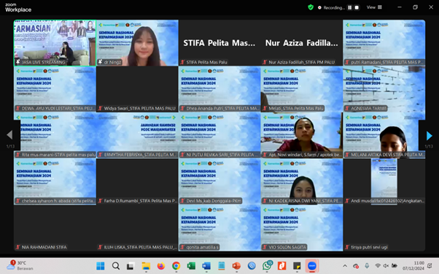Open PowerPoint from taskbar

(236, 265)
